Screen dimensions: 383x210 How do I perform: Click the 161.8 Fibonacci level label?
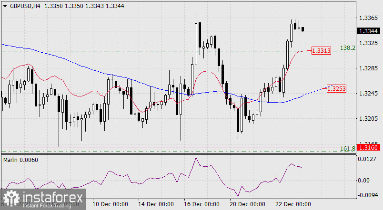[x=347, y=149]
